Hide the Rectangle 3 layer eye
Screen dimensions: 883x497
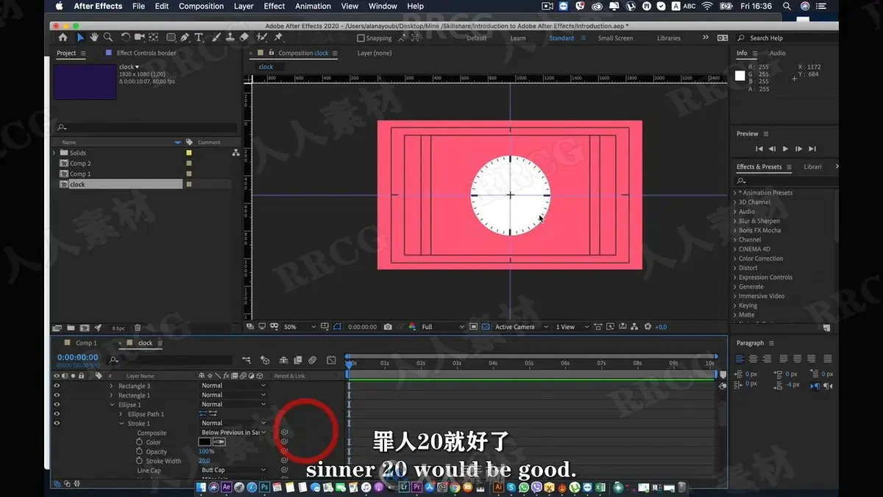coord(57,386)
